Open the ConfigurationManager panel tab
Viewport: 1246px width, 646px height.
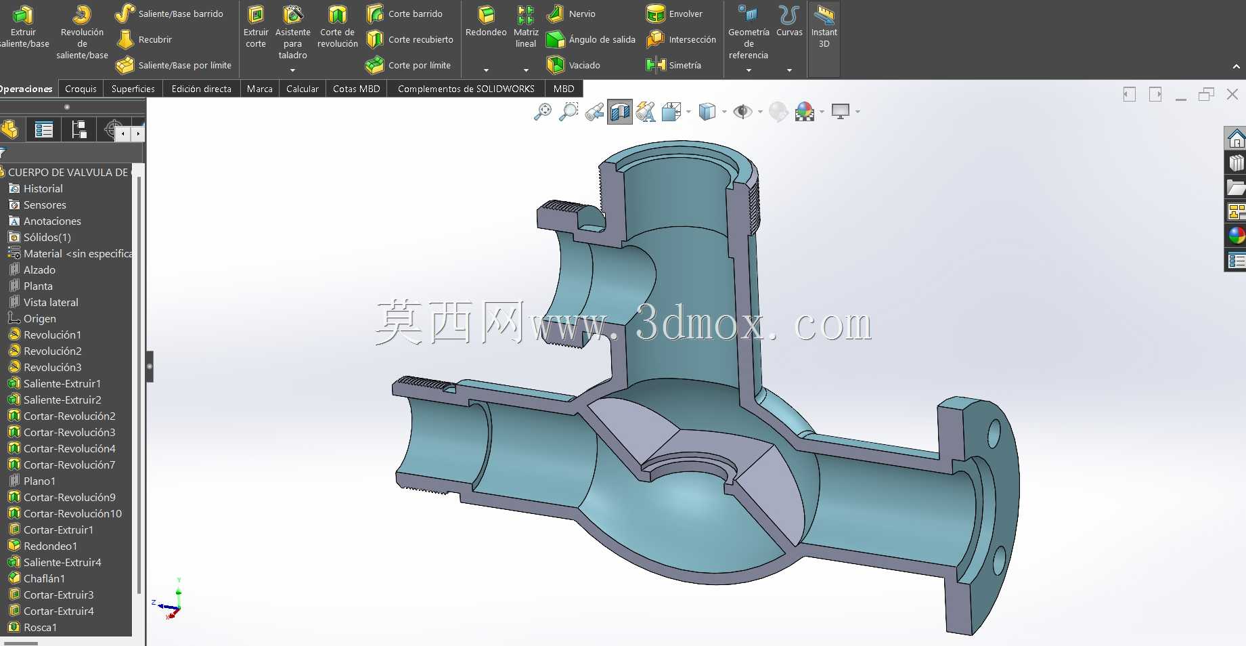tap(79, 129)
